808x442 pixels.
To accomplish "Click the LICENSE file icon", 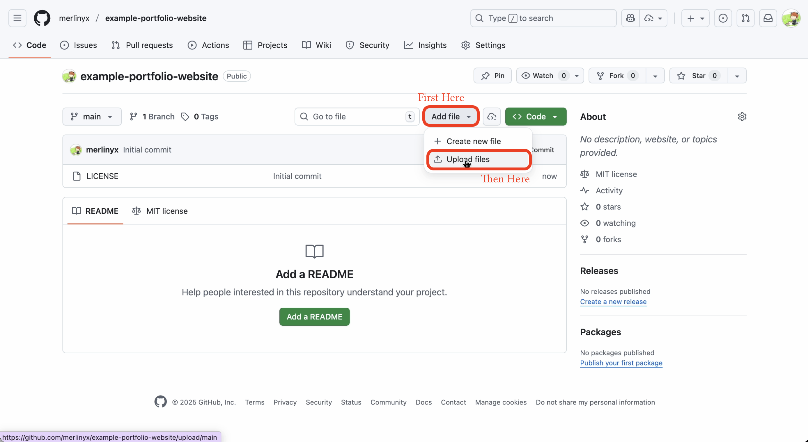I will pyautogui.click(x=77, y=176).
